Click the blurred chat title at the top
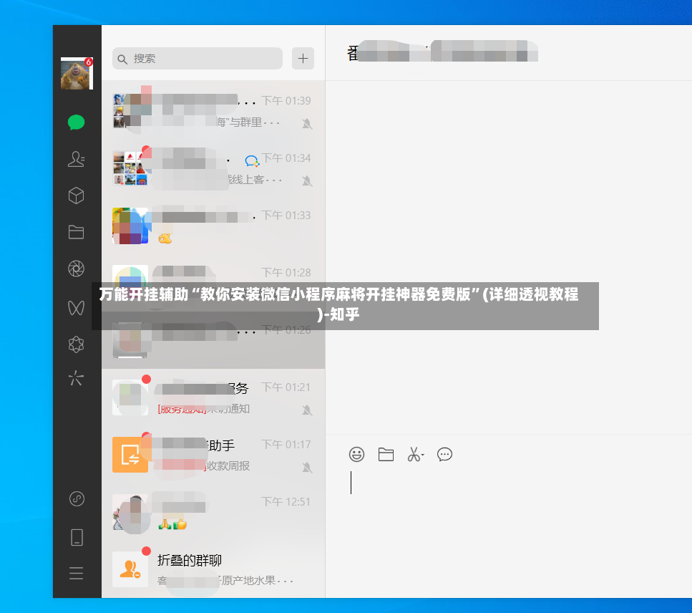The image size is (692, 613). pos(442,52)
